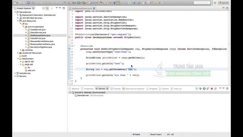
Task: Expand JavaScript Resources node
Action: 18,53
